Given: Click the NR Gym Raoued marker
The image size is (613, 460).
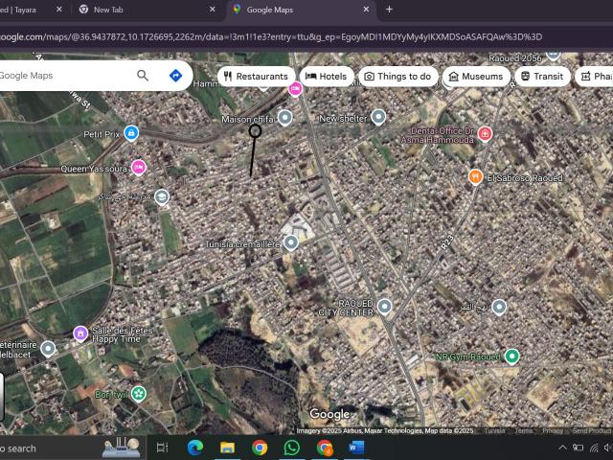Looking at the screenshot, I should click(512, 356).
